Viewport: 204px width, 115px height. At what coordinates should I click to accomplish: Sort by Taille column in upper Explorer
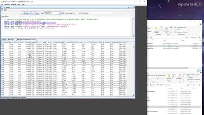pos(183,41)
